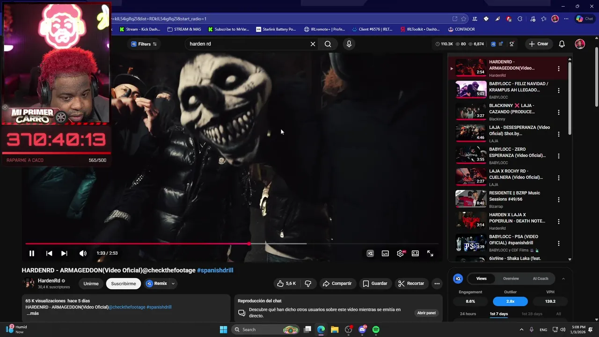Image resolution: width=599 pixels, height=337 pixels.
Task: Switch the stats range to 24 hours
Action: coord(468,314)
